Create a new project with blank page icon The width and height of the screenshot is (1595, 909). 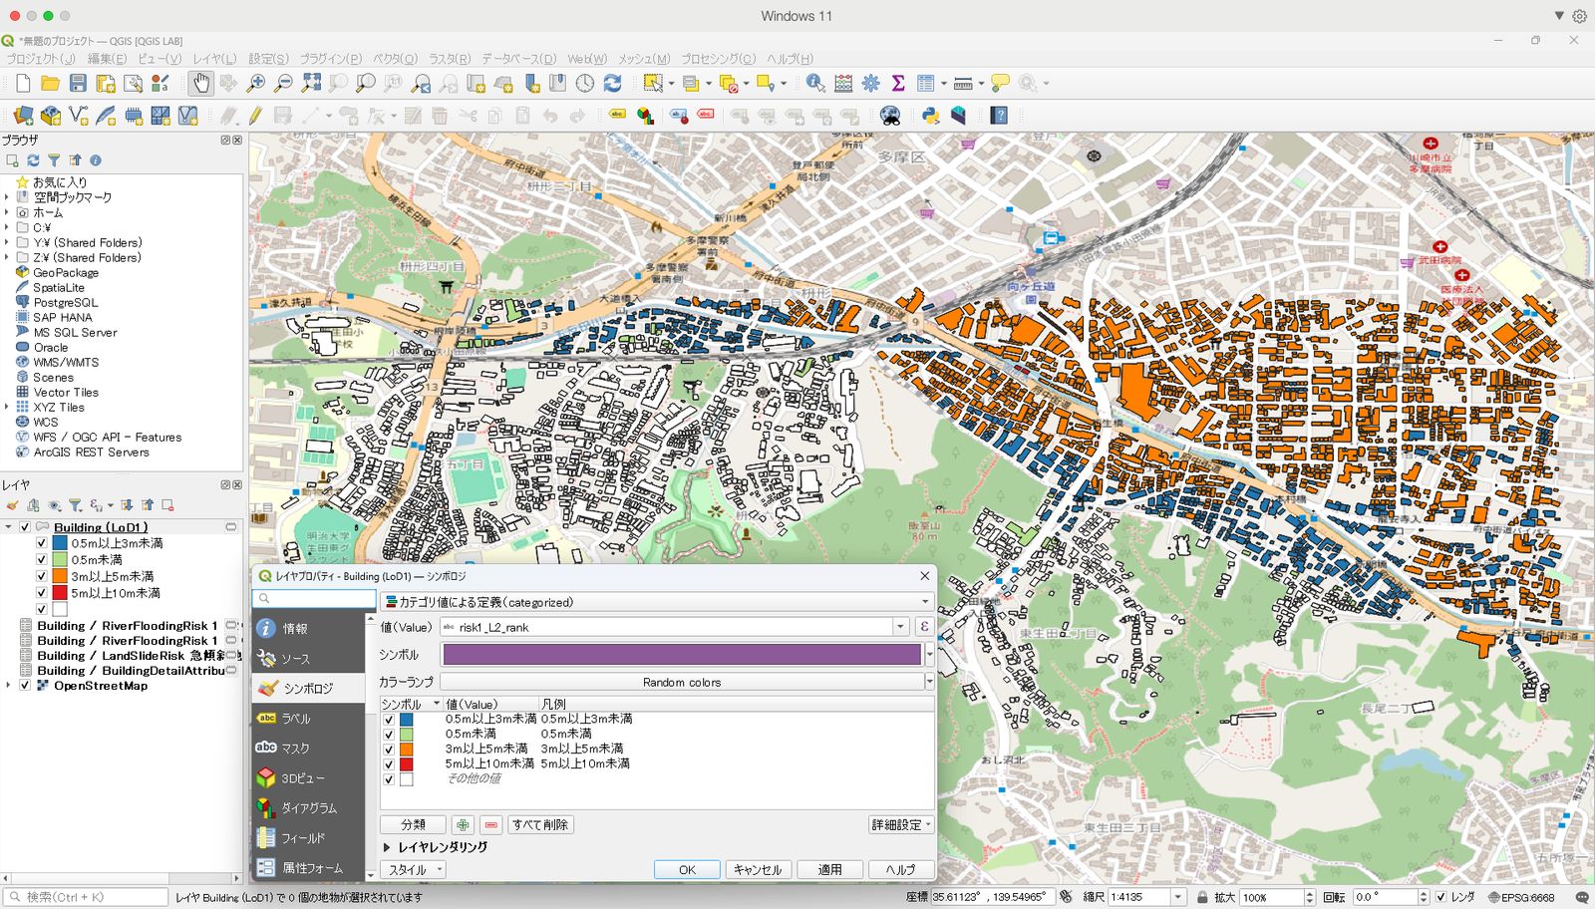coord(23,83)
